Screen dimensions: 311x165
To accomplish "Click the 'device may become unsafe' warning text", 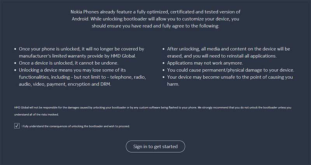I will [x=230, y=81].
